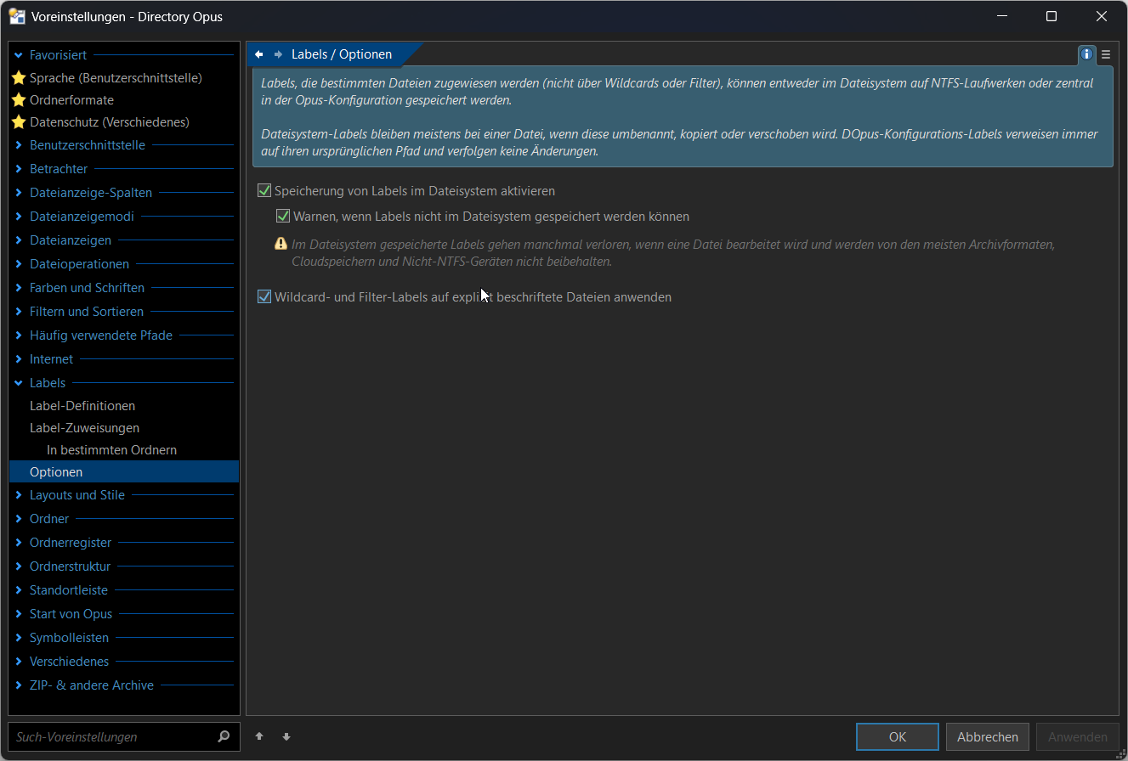
Task: Toggle Speicherung von Labels im Dateisystem aktivieren
Action: (264, 191)
